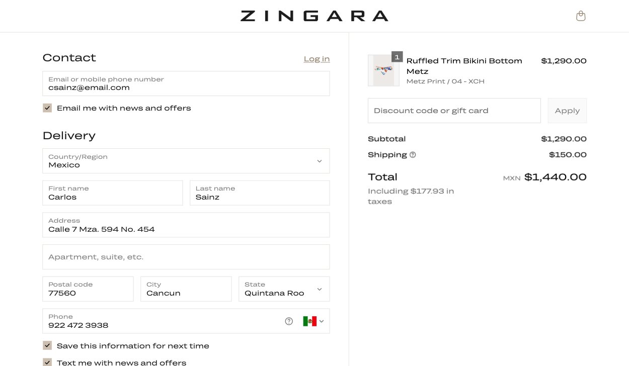
Task: Toggle Email me with news and offers
Action: (x=47, y=108)
